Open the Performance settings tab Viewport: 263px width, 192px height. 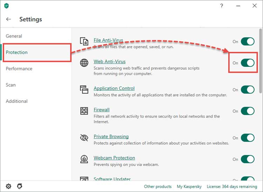[x=19, y=69]
